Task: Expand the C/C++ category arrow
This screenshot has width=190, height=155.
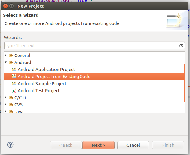Action: click(x=5, y=97)
